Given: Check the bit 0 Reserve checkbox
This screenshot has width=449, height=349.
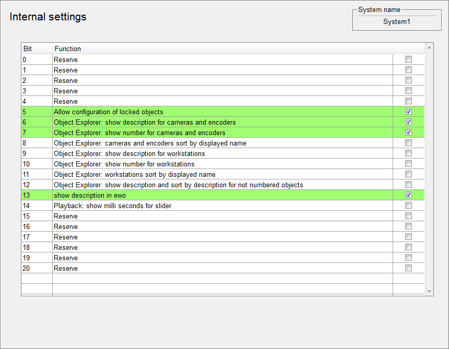Looking at the screenshot, I should click(408, 59).
